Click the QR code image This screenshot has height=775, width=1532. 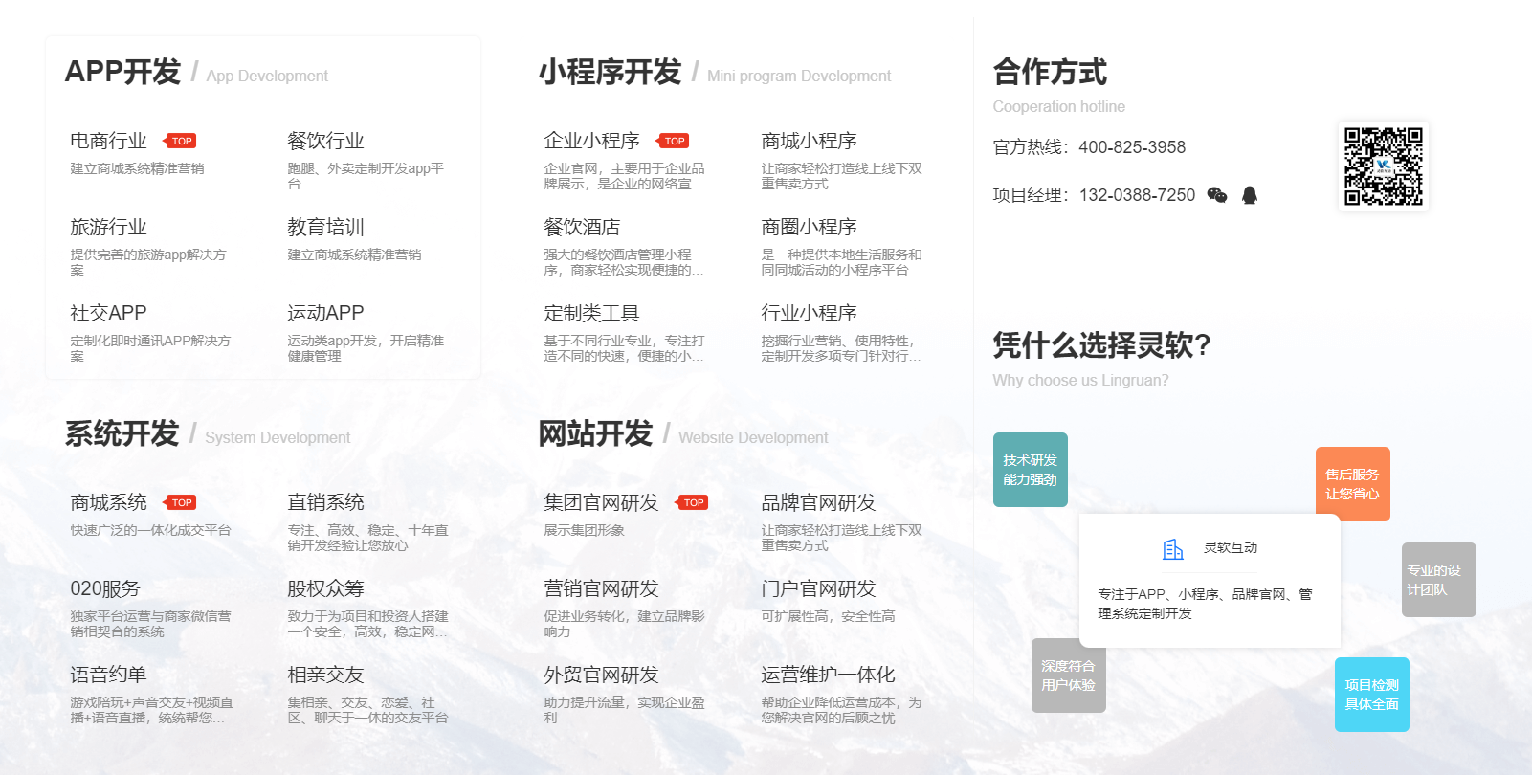[x=1383, y=166]
